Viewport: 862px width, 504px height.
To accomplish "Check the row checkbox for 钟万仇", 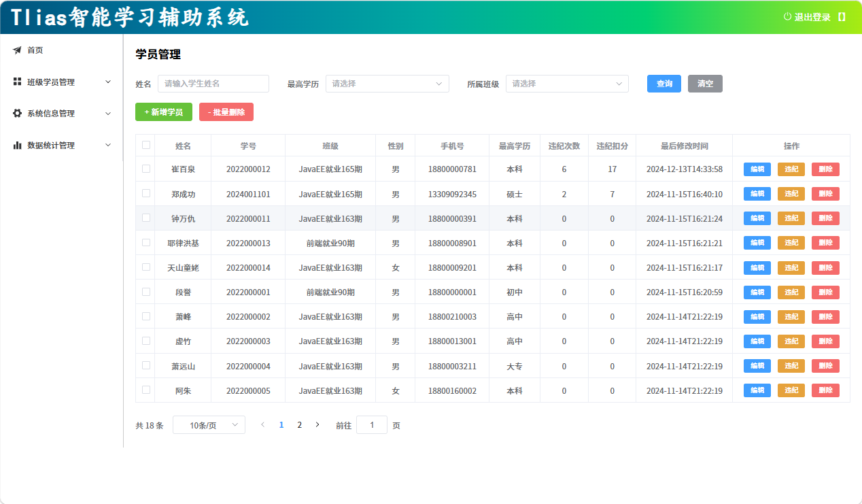I will tap(145, 218).
